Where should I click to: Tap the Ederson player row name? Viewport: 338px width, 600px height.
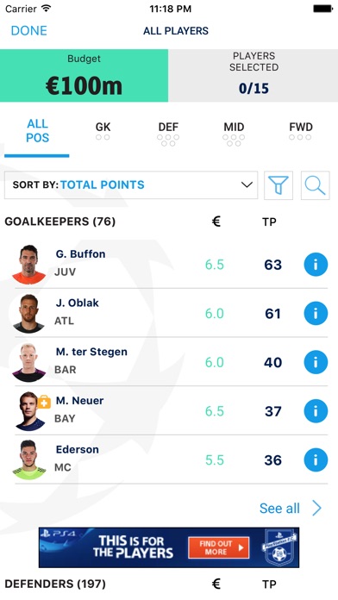tap(78, 449)
